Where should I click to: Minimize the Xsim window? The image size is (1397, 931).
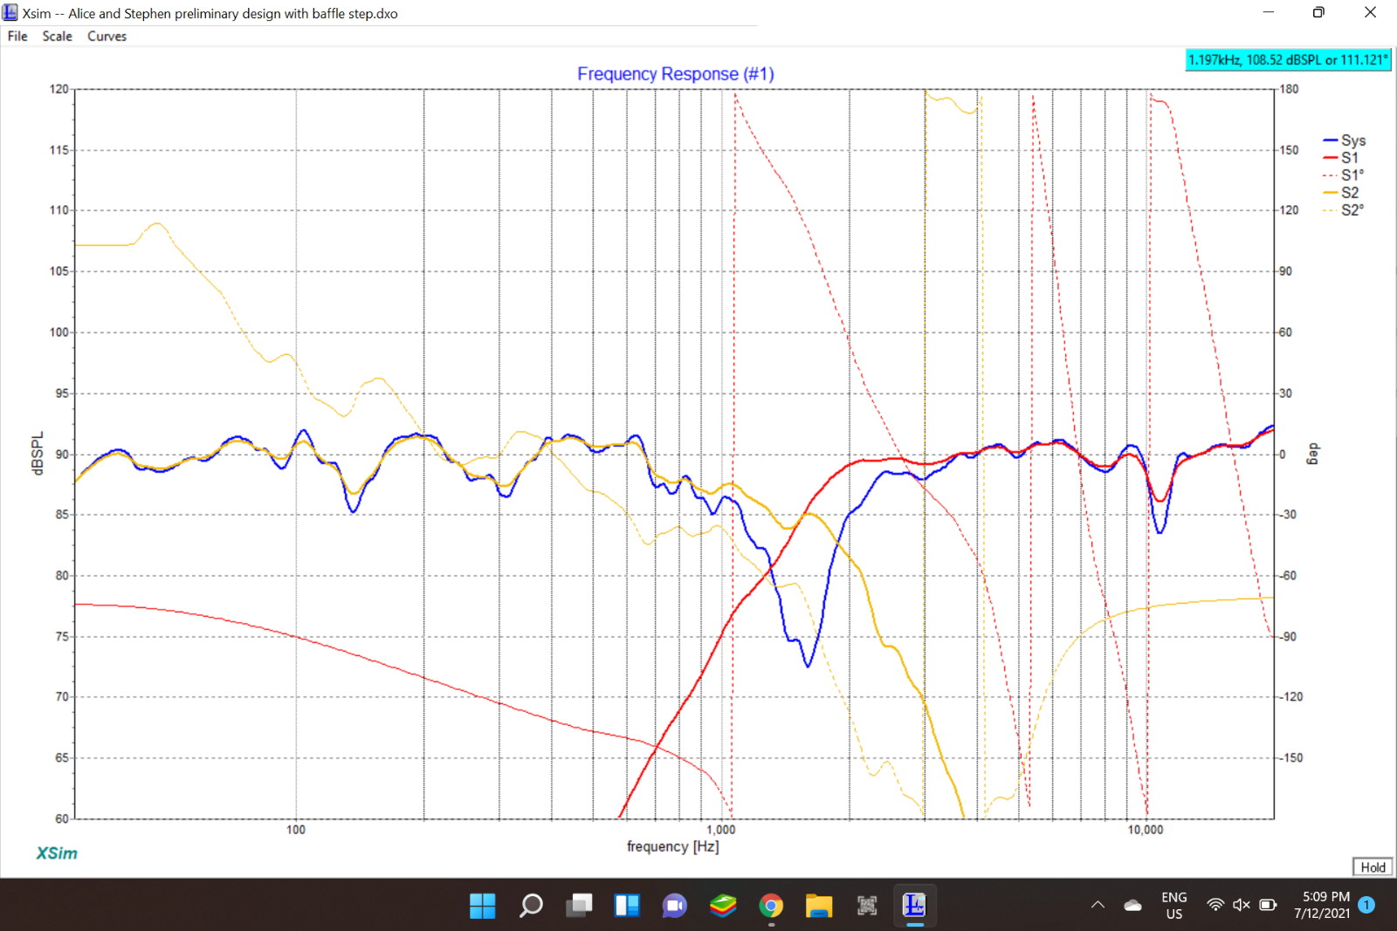[x=1269, y=12]
